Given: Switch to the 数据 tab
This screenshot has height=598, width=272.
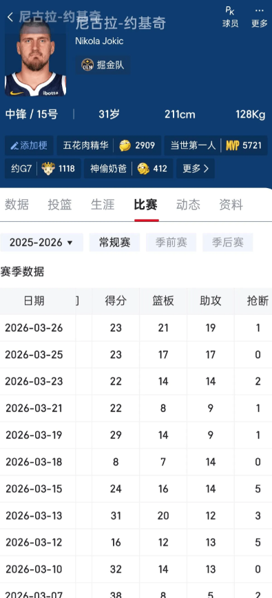Looking at the screenshot, I should pos(17,205).
